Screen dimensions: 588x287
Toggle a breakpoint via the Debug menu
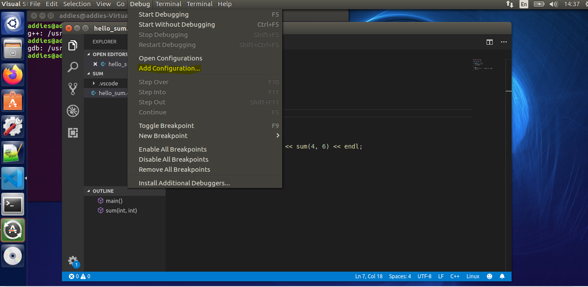166,125
